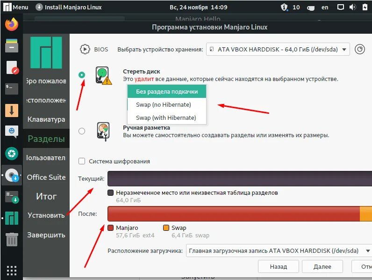The height and width of the screenshot is (280, 372).
Task: Click the red Manjaro legend swatch
Action: tap(110, 228)
